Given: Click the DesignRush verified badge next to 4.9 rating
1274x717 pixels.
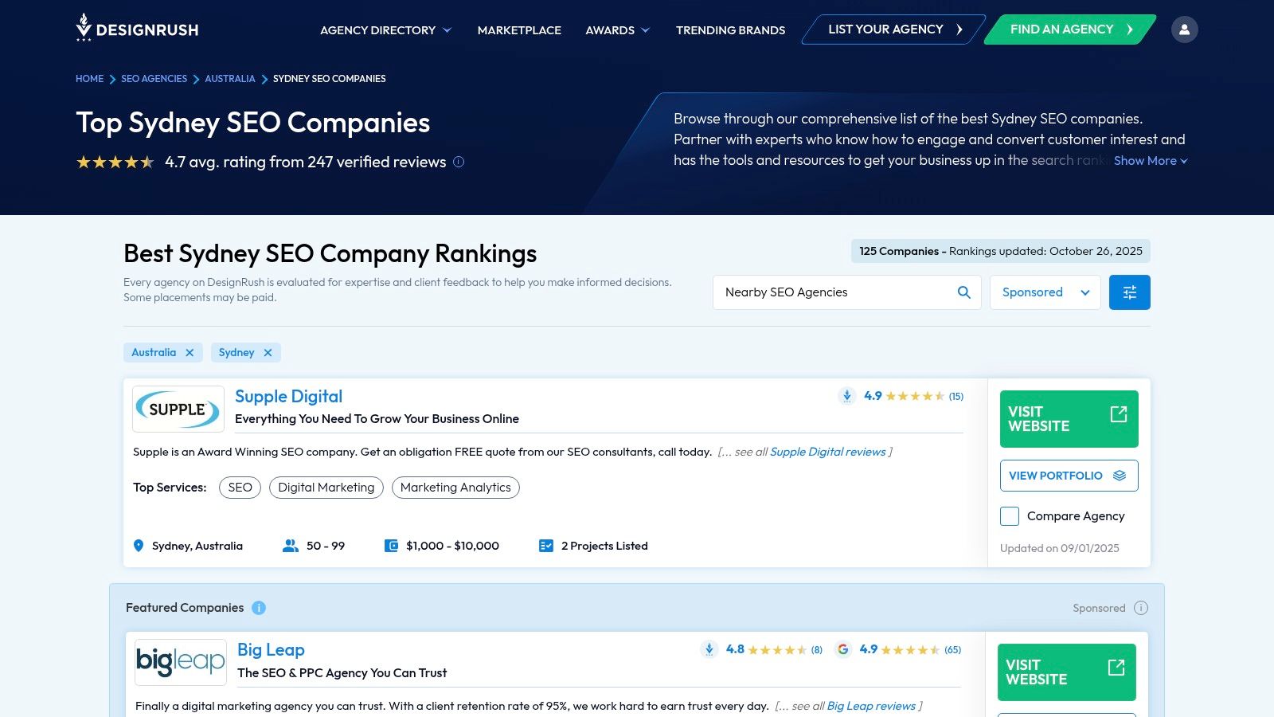Looking at the screenshot, I should pos(846,396).
